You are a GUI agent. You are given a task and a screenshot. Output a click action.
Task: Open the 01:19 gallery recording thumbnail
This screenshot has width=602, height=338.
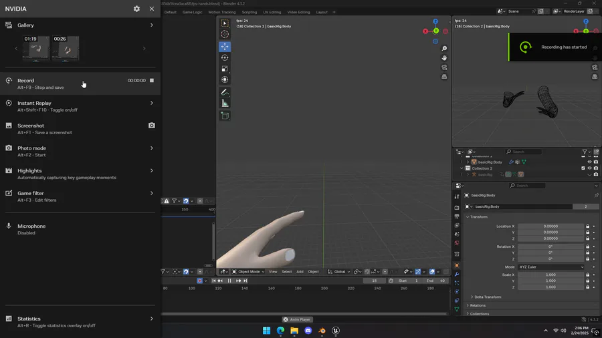click(36, 48)
